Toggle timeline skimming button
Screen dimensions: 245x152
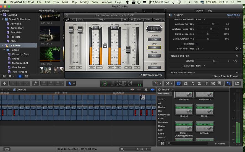(132, 90)
